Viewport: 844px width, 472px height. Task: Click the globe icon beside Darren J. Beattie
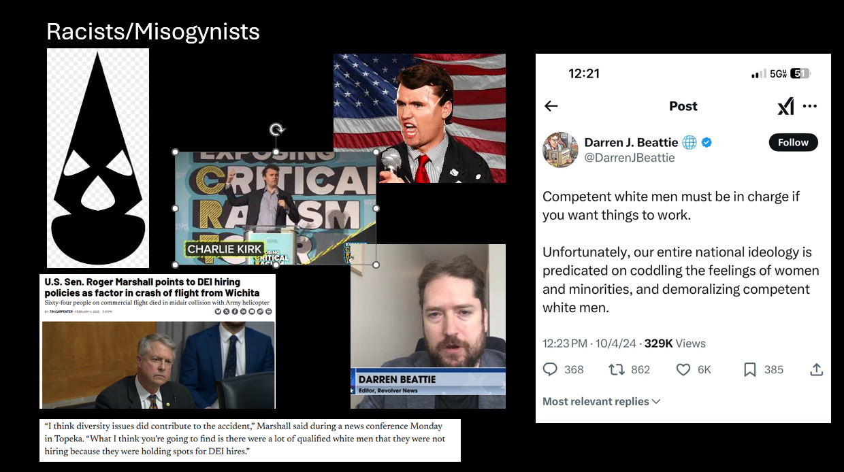coord(689,142)
